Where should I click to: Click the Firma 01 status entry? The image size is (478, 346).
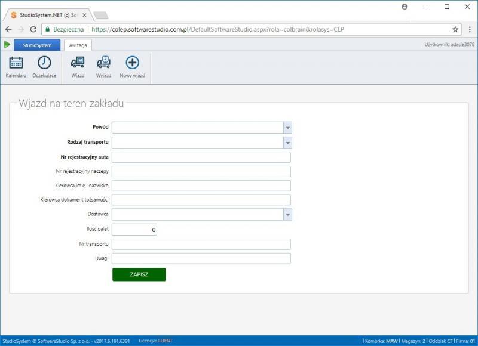click(x=465, y=341)
